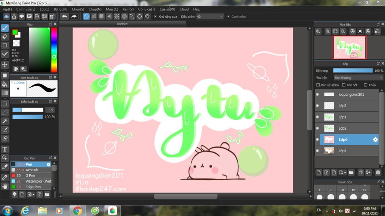
Task: Enable Bảo vệ alpha checkbox
Action: coord(318,85)
